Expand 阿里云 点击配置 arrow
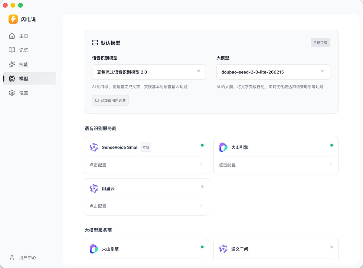The height and width of the screenshot is (268, 363). [201, 206]
